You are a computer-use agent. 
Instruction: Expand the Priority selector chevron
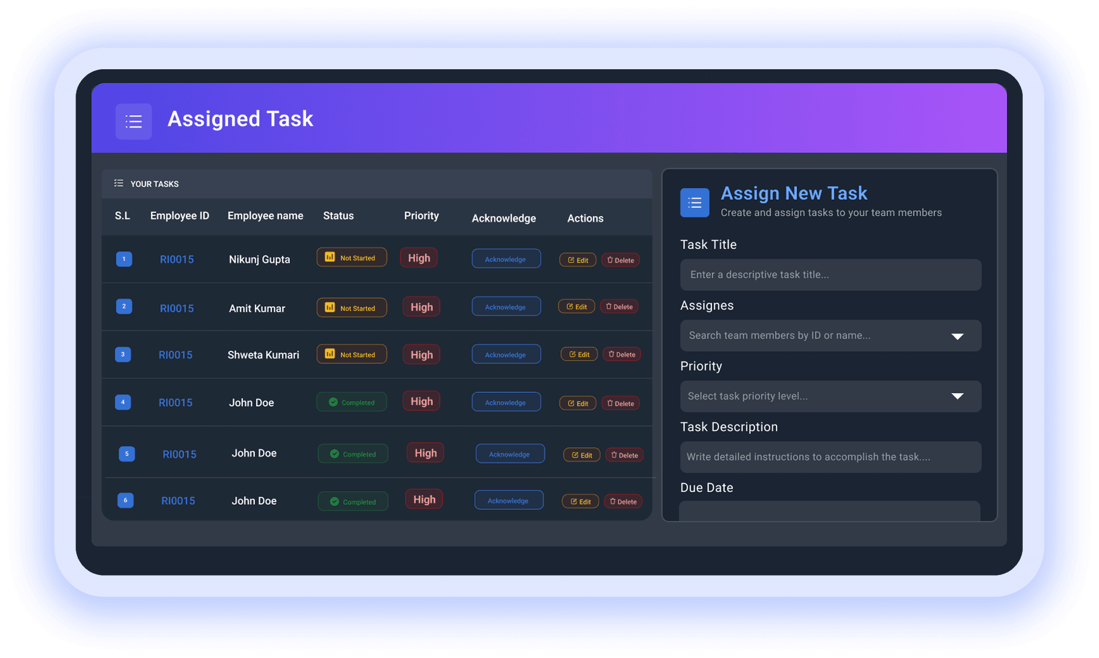pos(958,396)
